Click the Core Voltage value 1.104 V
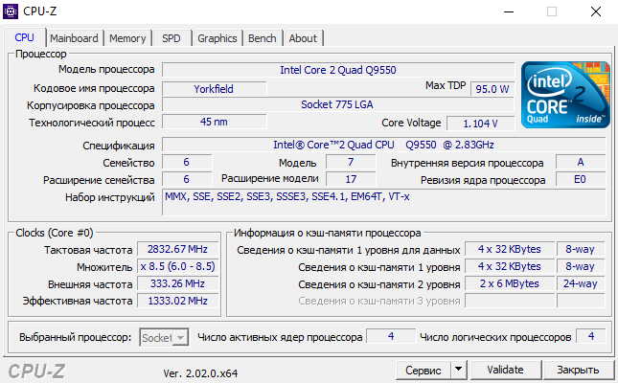Image resolution: width=618 pixels, height=383 pixels. click(480, 124)
